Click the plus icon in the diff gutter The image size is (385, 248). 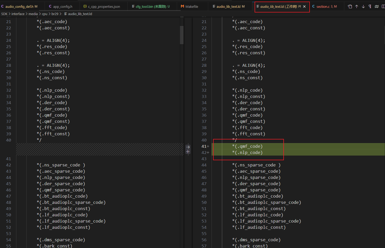point(188,152)
